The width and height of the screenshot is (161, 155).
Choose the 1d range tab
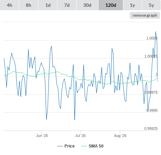point(48,5)
